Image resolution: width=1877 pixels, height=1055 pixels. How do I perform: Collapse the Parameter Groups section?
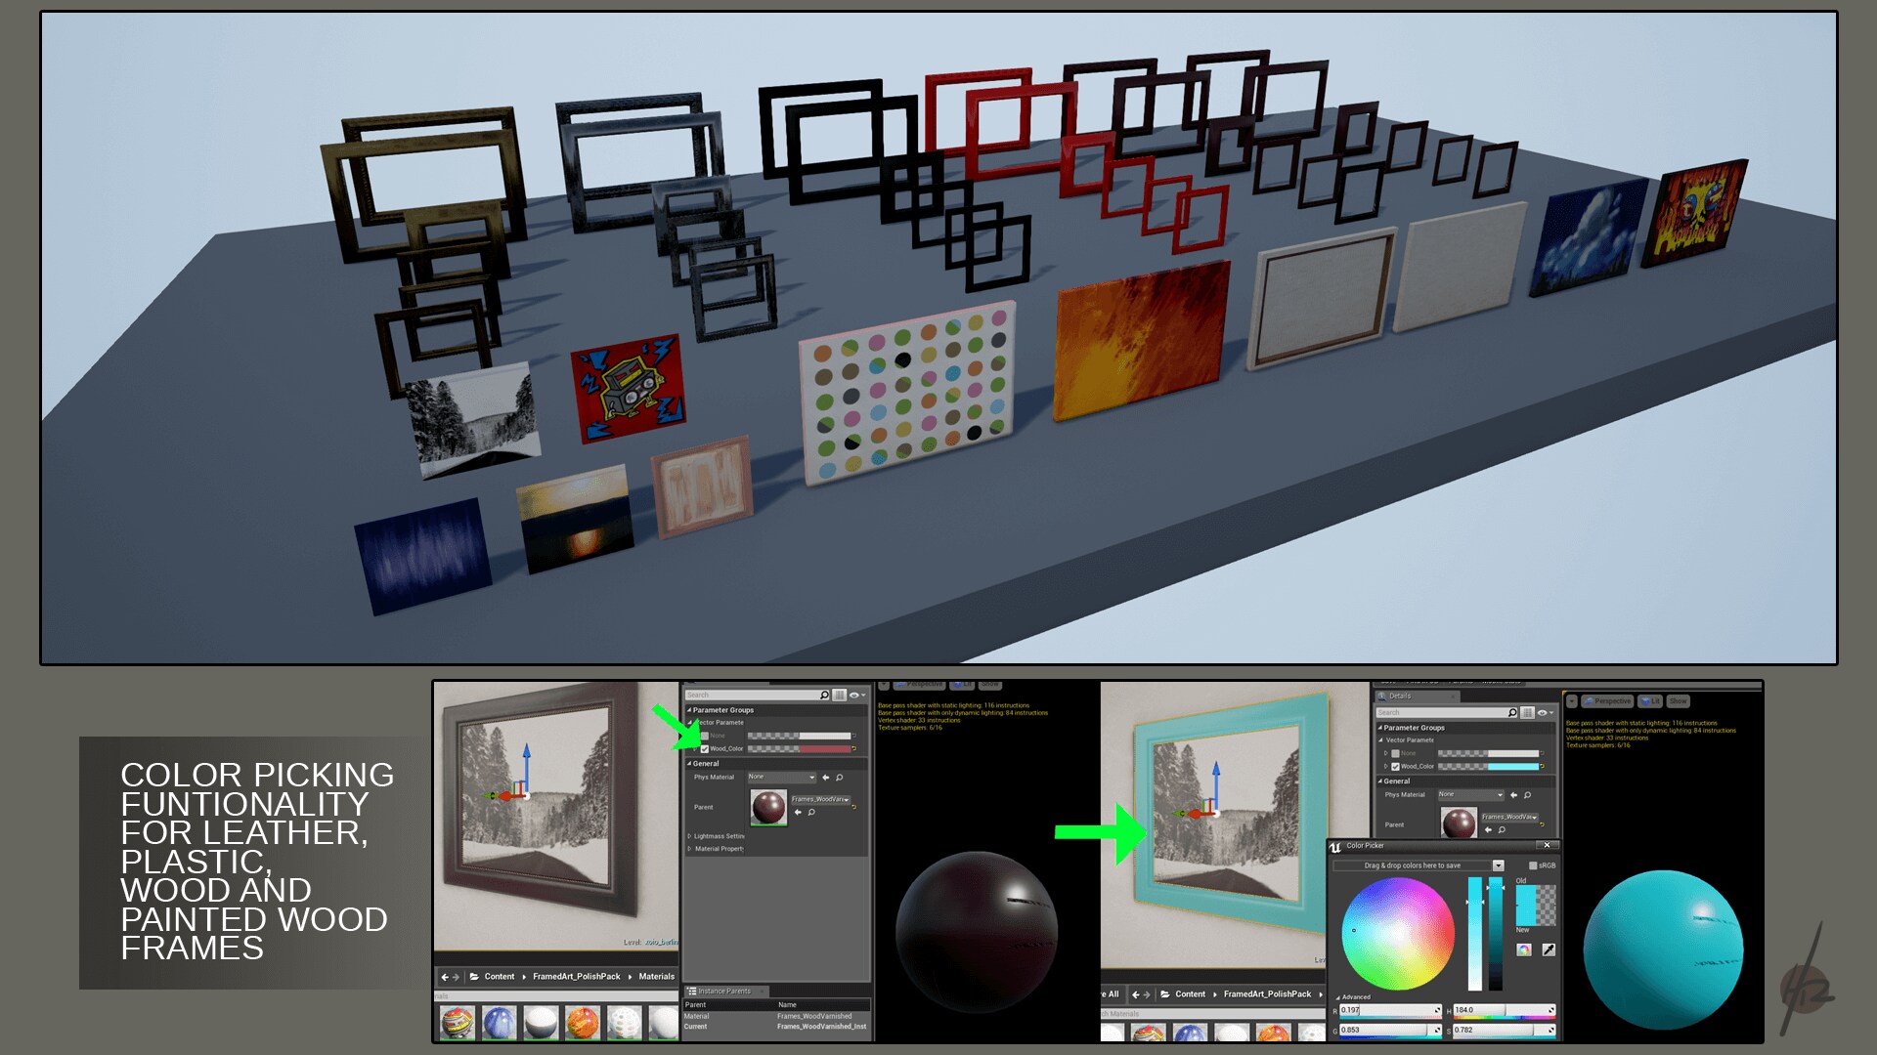(689, 710)
